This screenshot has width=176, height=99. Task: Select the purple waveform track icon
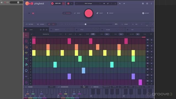(x=26, y=76)
